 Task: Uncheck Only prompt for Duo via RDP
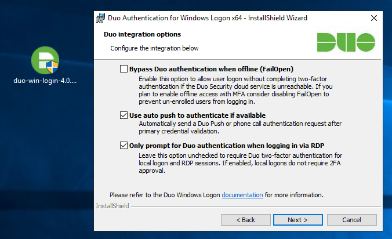pyautogui.click(x=124, y=145)
